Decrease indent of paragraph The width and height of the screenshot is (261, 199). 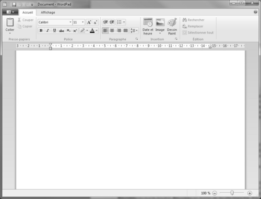click(x=105, y=22)
